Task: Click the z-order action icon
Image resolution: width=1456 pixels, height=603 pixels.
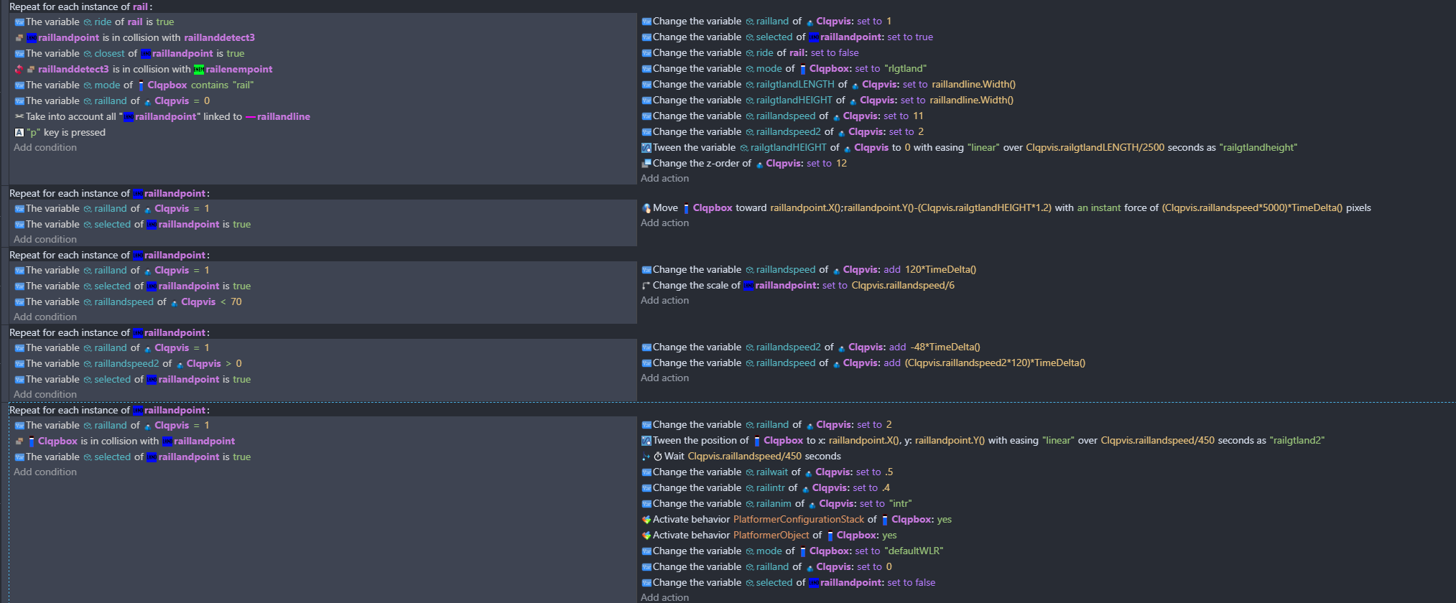Action: pos(646,164)
